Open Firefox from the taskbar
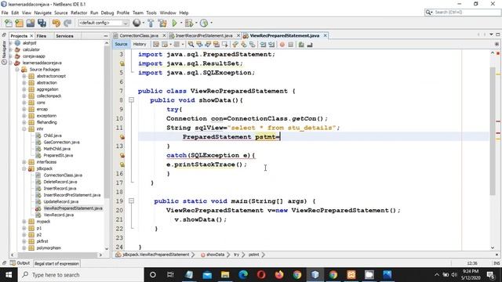The image size is (502, 282). click(279, 275)
